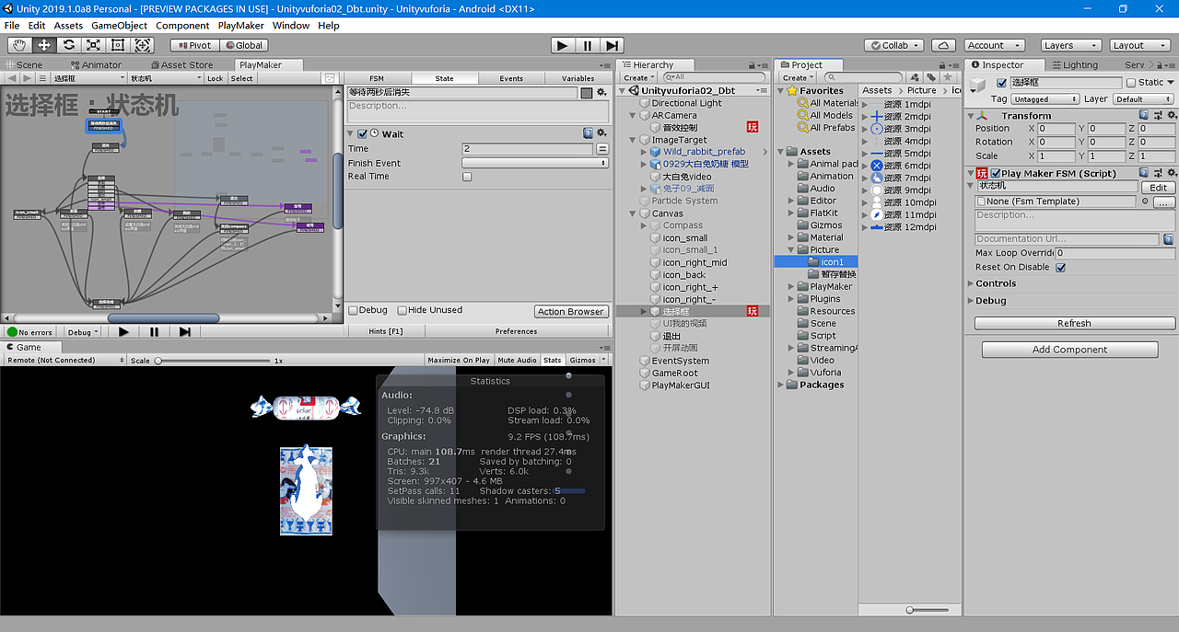Click the PlayMaker play button
This screenshot has height=632, width=1179.
[123, 332]
